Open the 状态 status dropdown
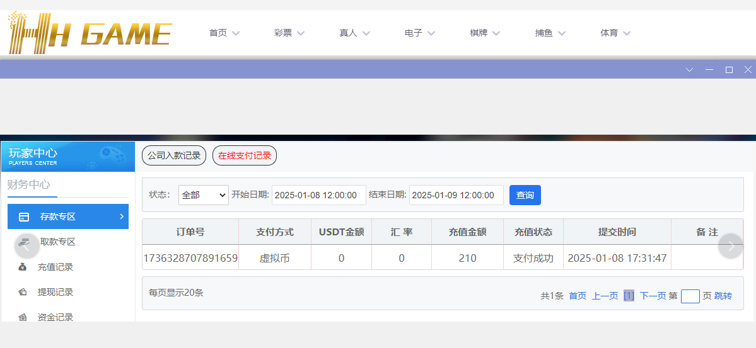The image size is (756, 348). point(203,195)
